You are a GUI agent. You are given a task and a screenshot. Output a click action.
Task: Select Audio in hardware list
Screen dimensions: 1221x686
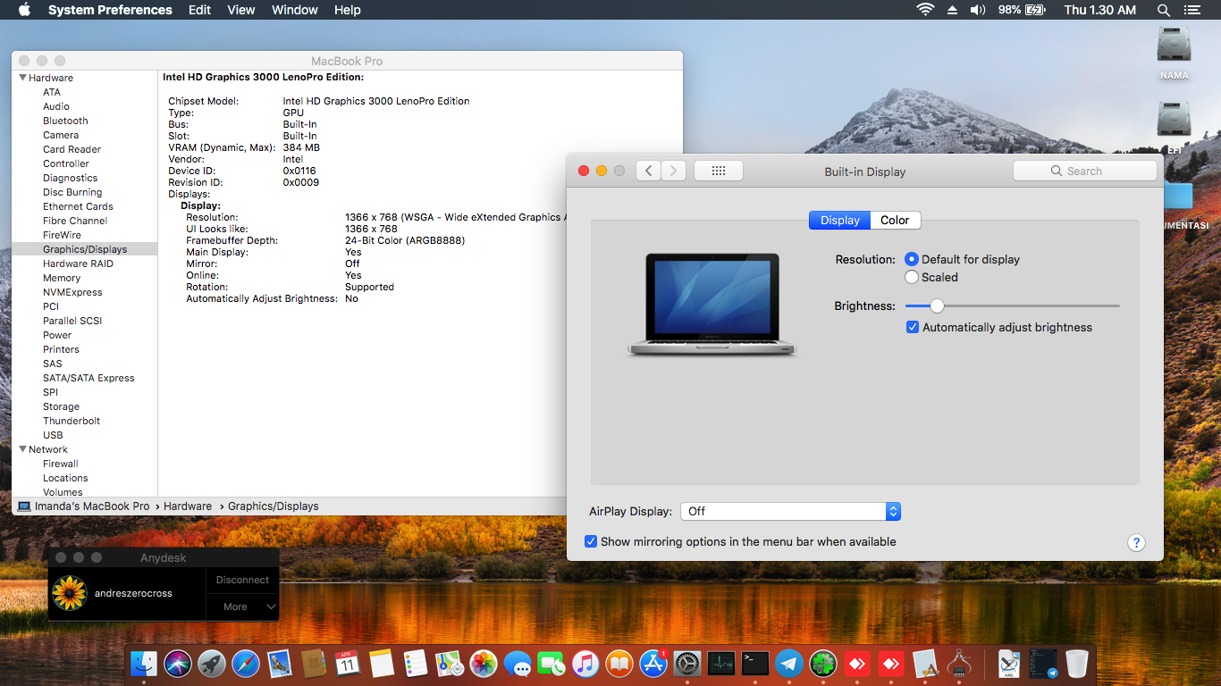coord(56,106)
